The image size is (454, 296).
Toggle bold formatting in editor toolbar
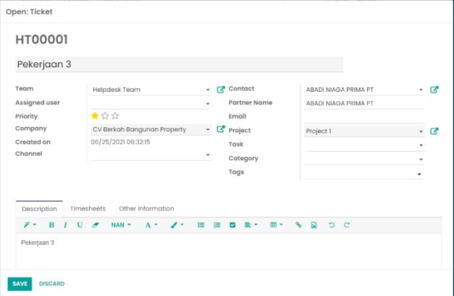pos(51,225)
